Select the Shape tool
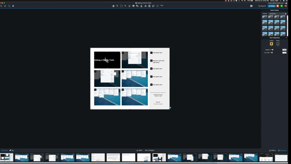 pyautogui.click(x=137, y=6)
